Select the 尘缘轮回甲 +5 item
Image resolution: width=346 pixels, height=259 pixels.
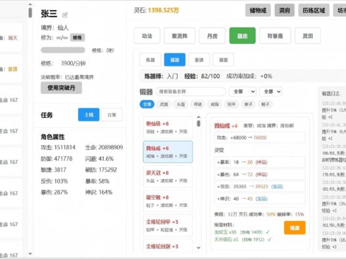pos(168,225)
